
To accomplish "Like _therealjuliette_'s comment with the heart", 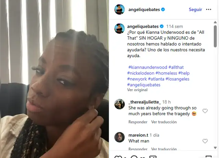I will click(x=205, y=111).
